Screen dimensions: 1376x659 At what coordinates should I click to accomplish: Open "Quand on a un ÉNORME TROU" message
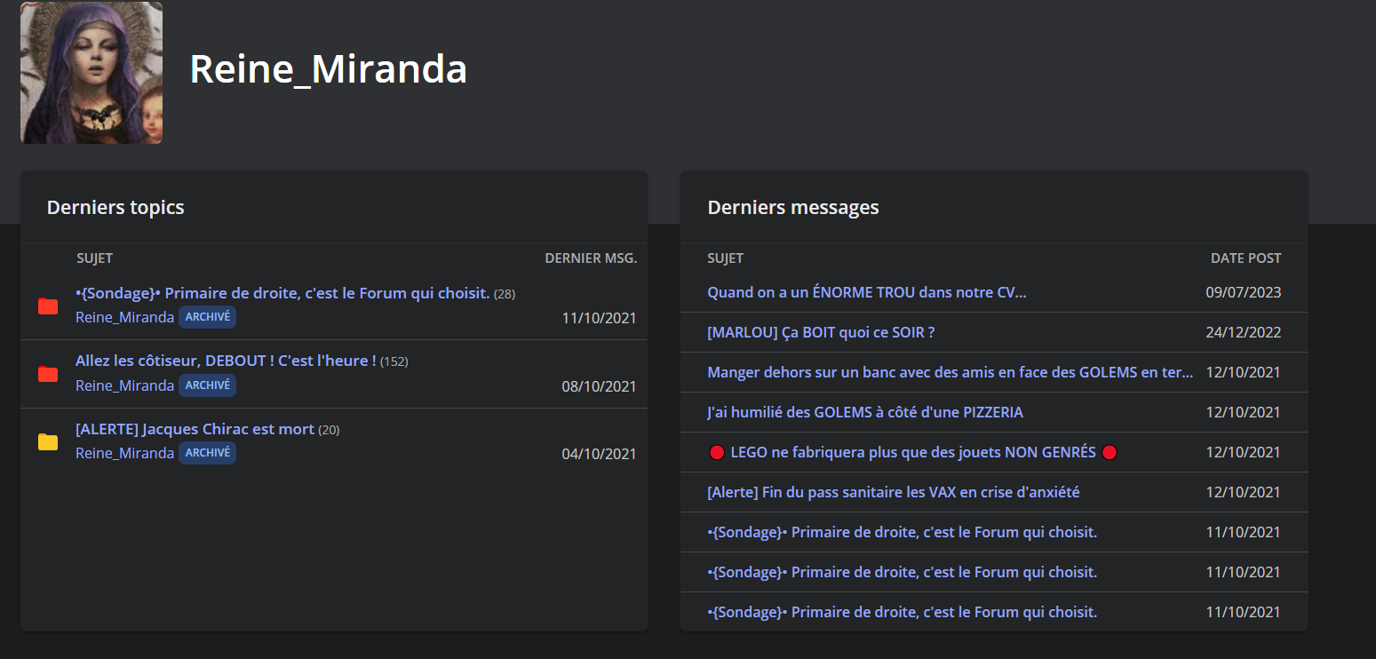pos(866,292)
